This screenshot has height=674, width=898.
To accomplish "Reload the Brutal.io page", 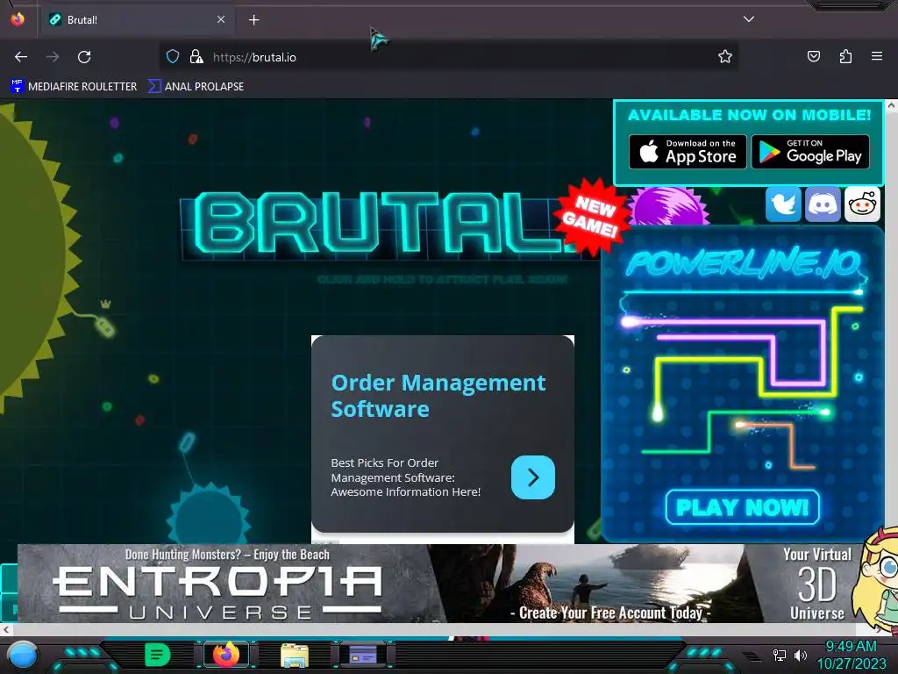I will (84, 57).
